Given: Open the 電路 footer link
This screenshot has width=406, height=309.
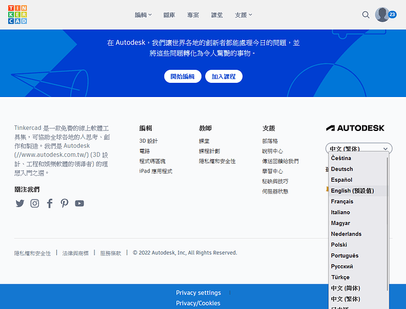Looking at the screenshot, I should click(x=145, y=151).
